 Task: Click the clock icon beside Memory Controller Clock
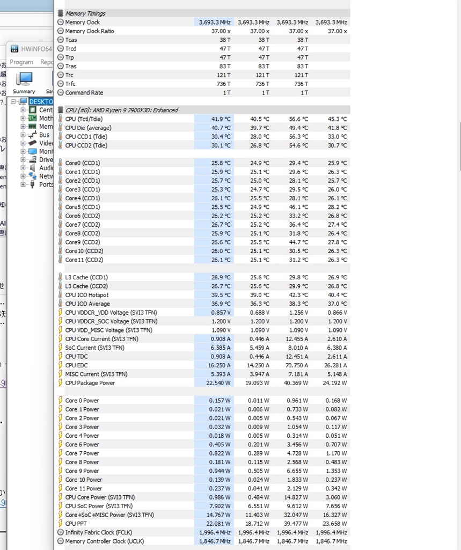[x=60, y=541]
